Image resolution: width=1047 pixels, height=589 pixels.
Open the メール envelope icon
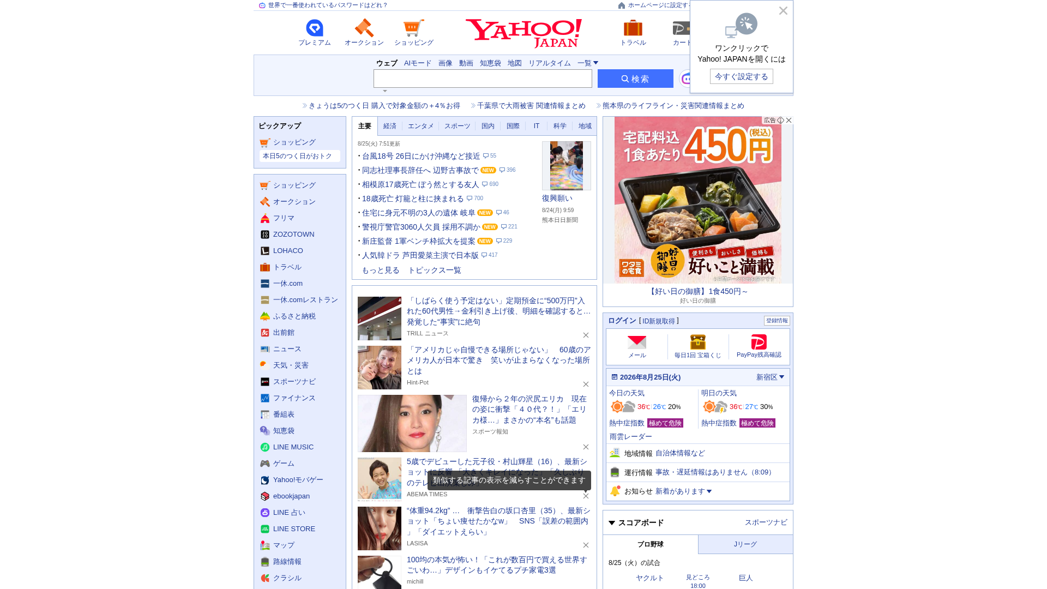[637, 342]
